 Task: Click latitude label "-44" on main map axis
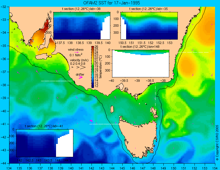(x=3, y=163)
